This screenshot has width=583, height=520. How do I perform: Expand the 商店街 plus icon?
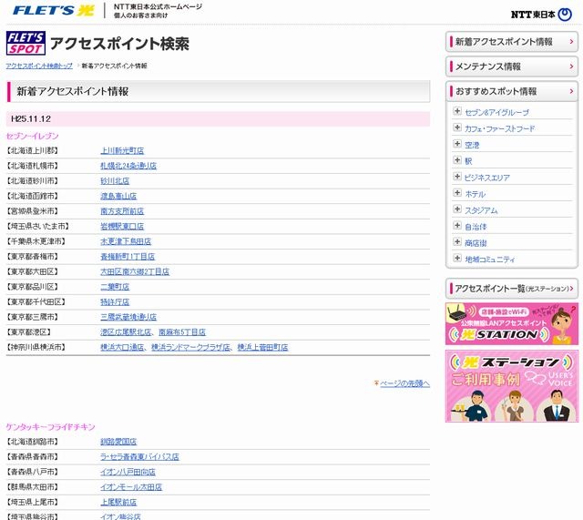(x=457, y=242)
